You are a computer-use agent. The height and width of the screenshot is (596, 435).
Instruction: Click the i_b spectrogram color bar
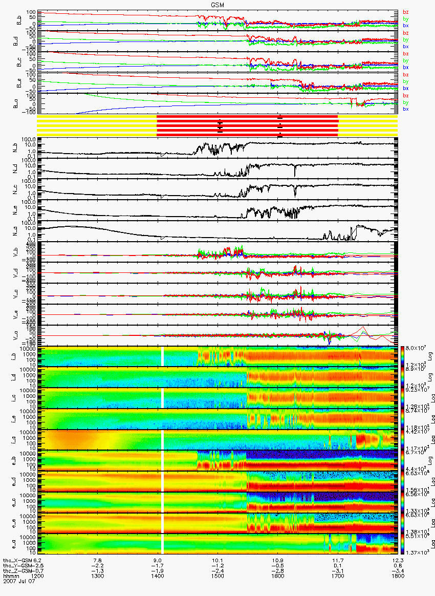[402, 356]
